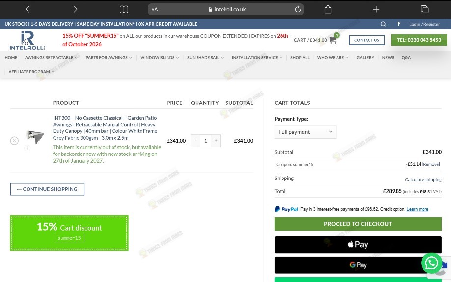This screenshot has width=451, height=282.
Task: Remove the summer15 coupon
Action: click(431, 164)
